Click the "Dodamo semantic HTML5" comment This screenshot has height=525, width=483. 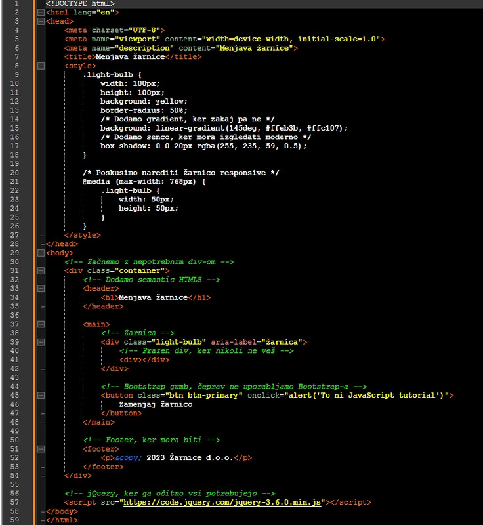coord(152,280)
